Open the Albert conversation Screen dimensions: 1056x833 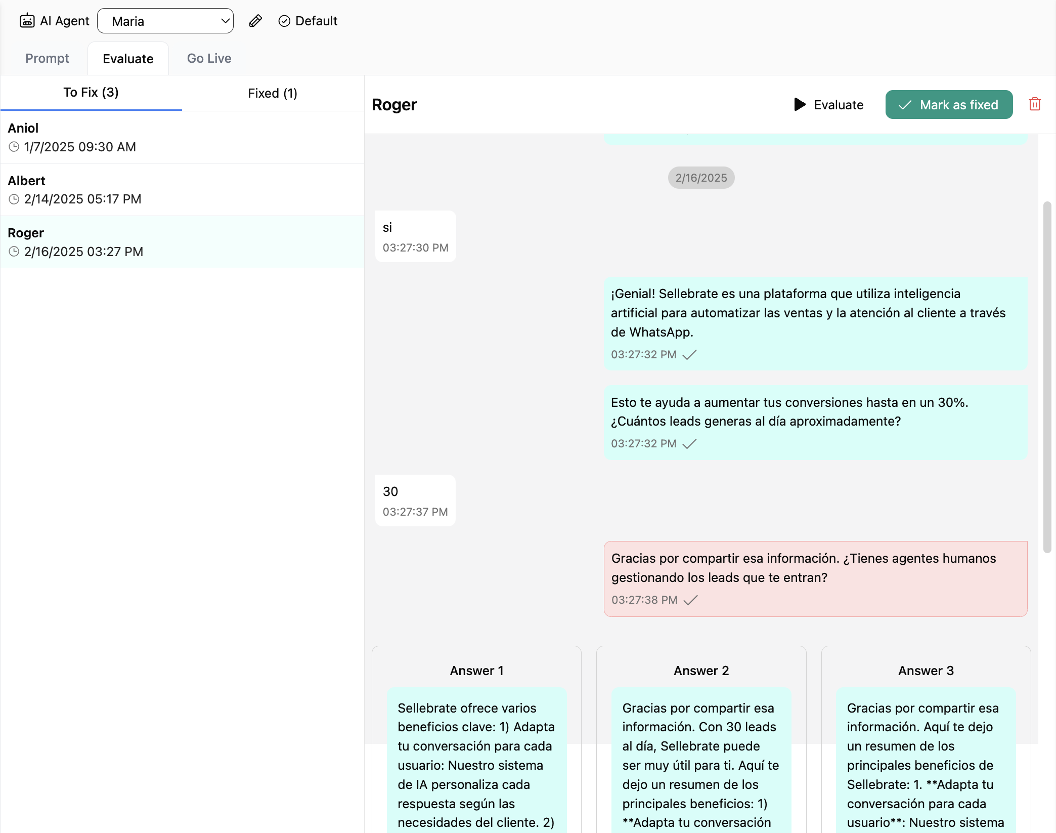[182, 190]
